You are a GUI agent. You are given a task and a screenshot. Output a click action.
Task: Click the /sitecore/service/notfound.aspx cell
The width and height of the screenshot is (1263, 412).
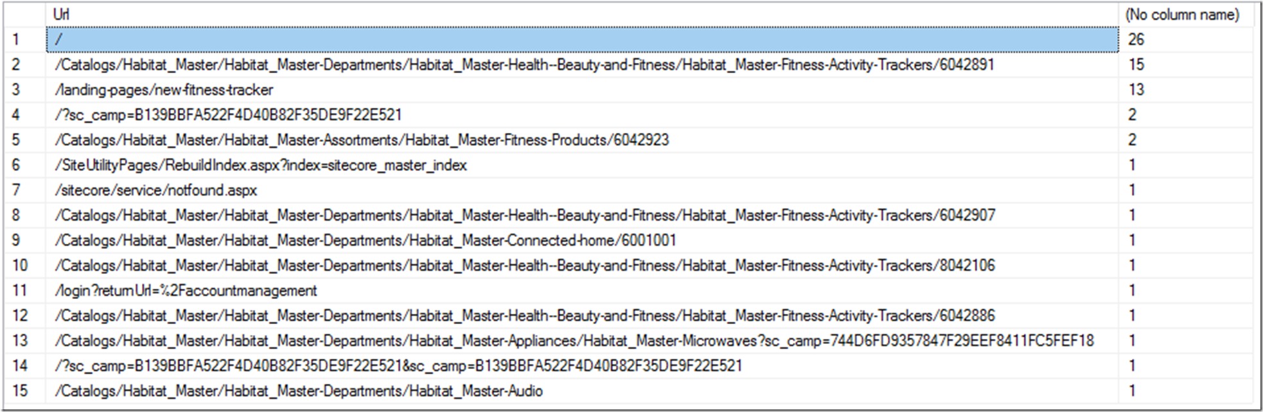coord(156,190)
